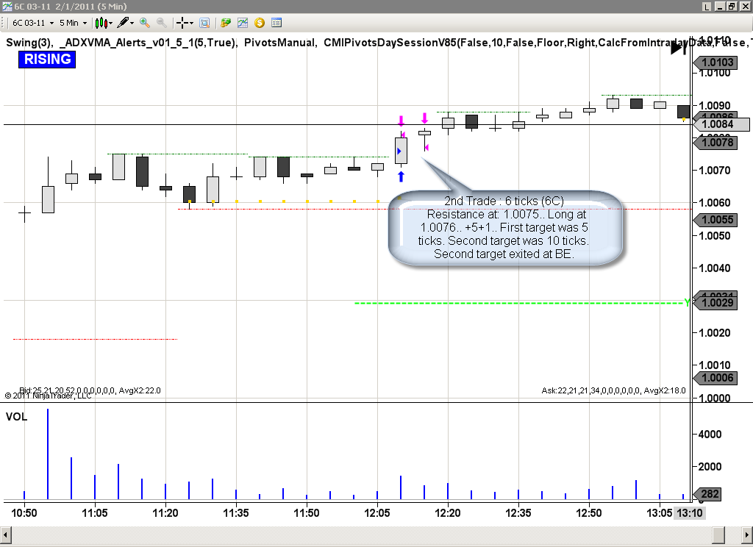
Task: Open the Strategies gold dollar icon
Action: [x=260, y=23]
